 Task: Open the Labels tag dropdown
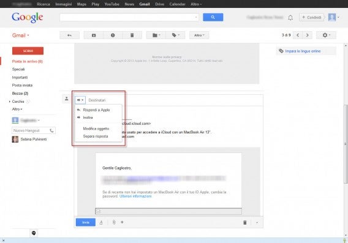pos(176,36)
